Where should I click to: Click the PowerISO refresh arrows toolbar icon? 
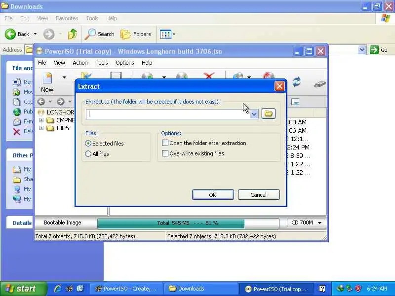click(297, 82)
